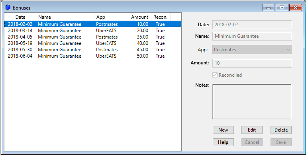Screen dimensions: 306x155
Task: Sort list by Date column header
Action: tap(20, 17)
